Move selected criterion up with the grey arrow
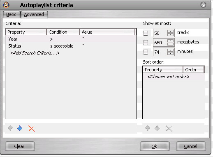This screenshot has height=157, width=213. click(x=10, y=128)
